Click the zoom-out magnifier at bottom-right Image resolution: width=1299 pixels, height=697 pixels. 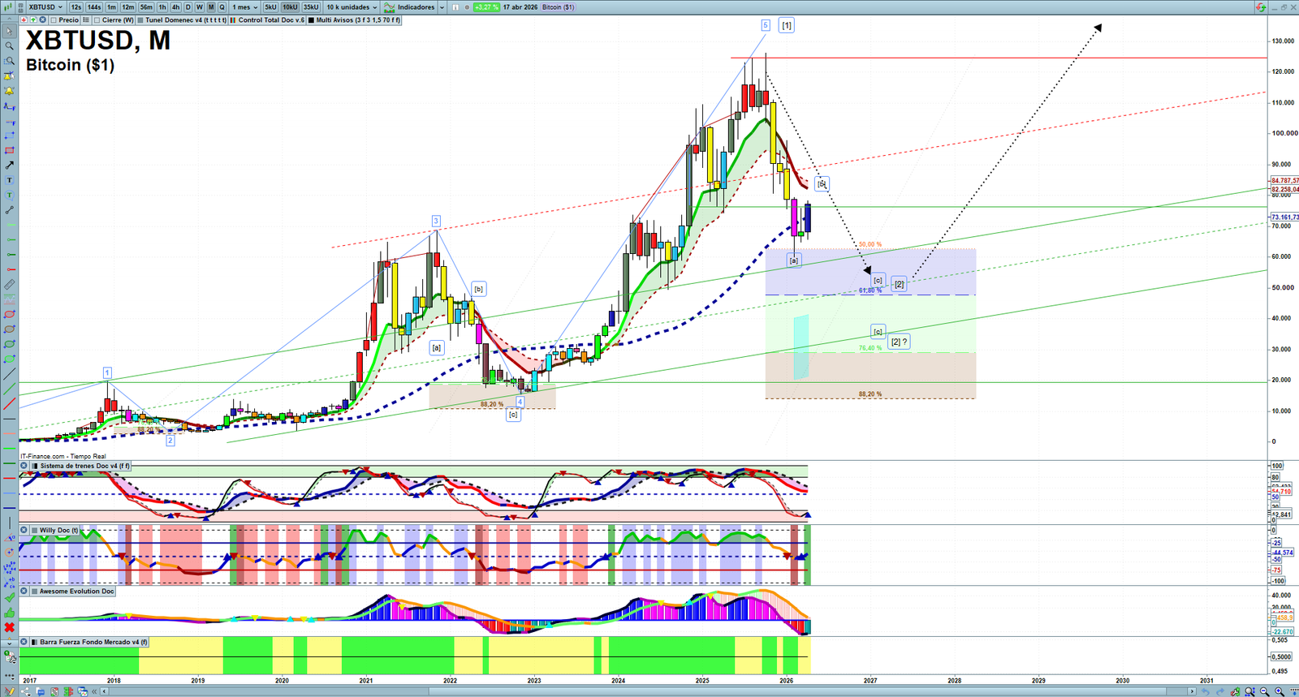coord(1265,691)
